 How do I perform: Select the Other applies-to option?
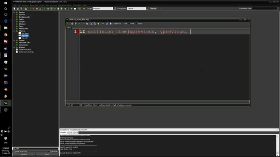[131, 24]
